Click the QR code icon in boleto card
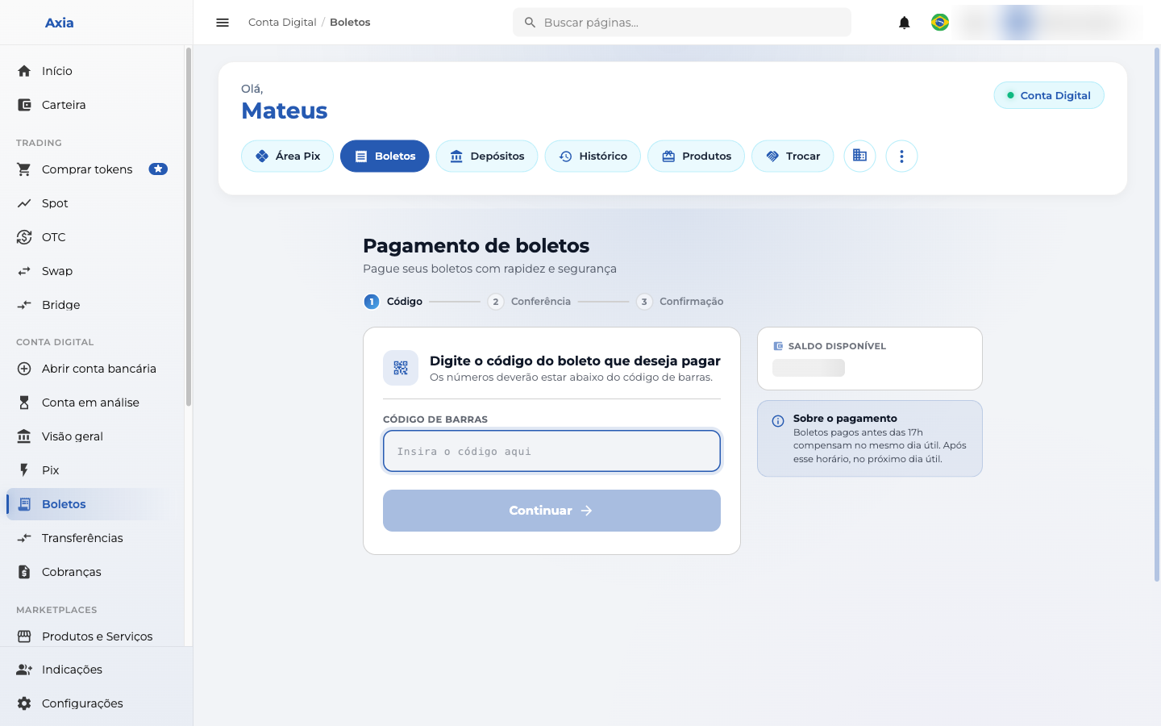 tap(401, 368)
